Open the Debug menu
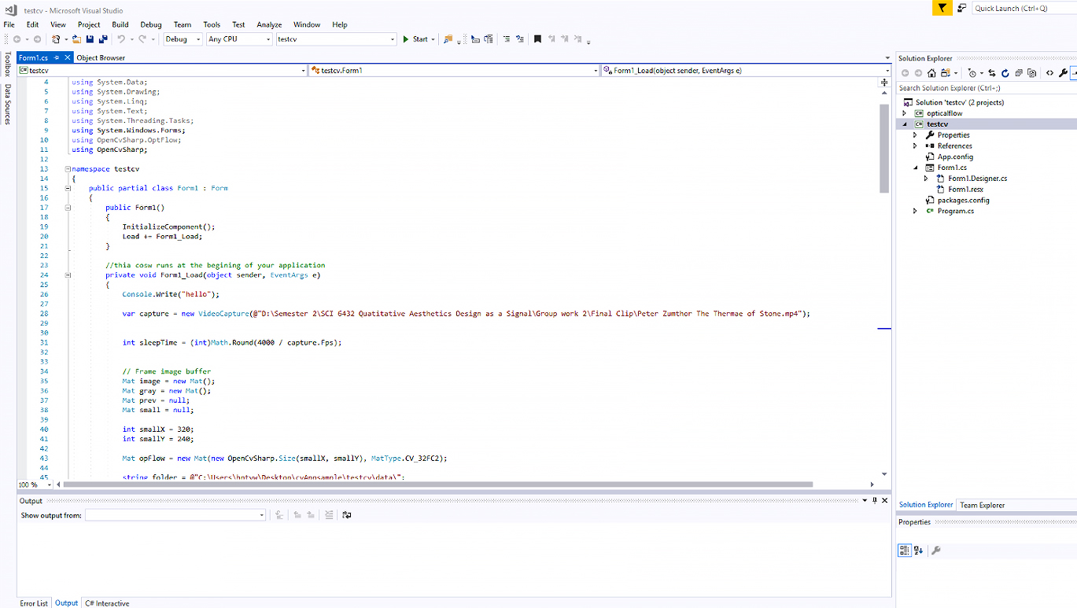 click(x=151, y=24)
